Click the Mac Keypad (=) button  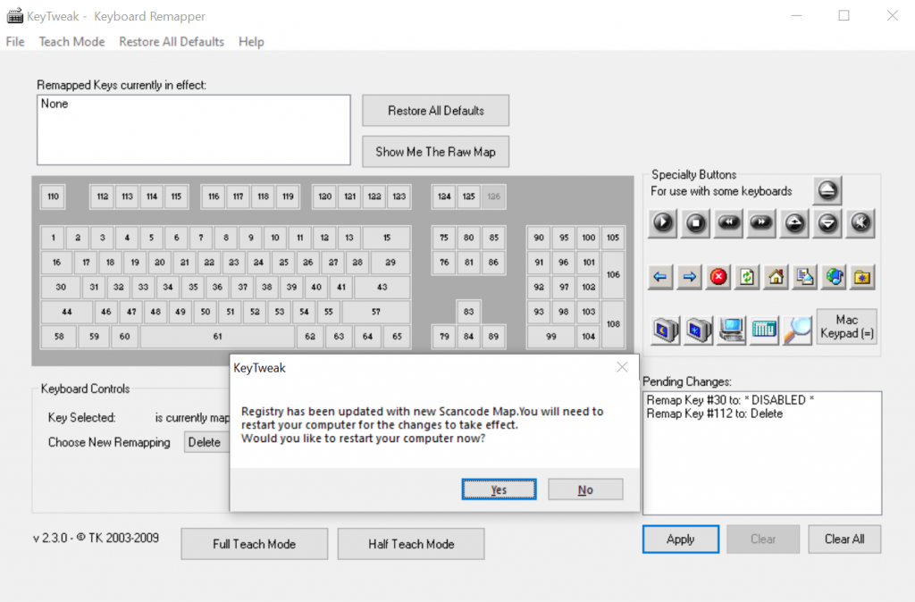coord(846,327)
